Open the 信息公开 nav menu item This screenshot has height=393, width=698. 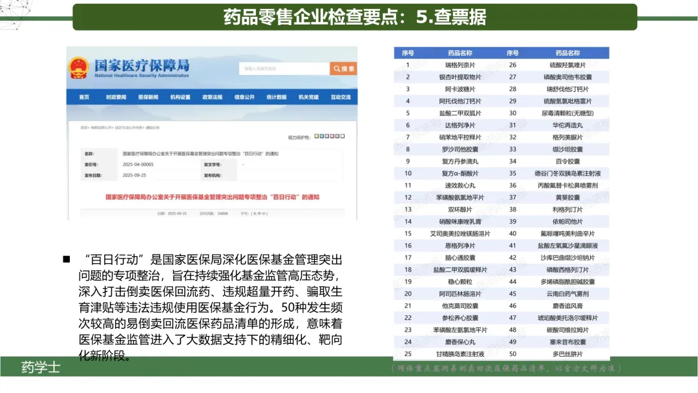(244, 97)
